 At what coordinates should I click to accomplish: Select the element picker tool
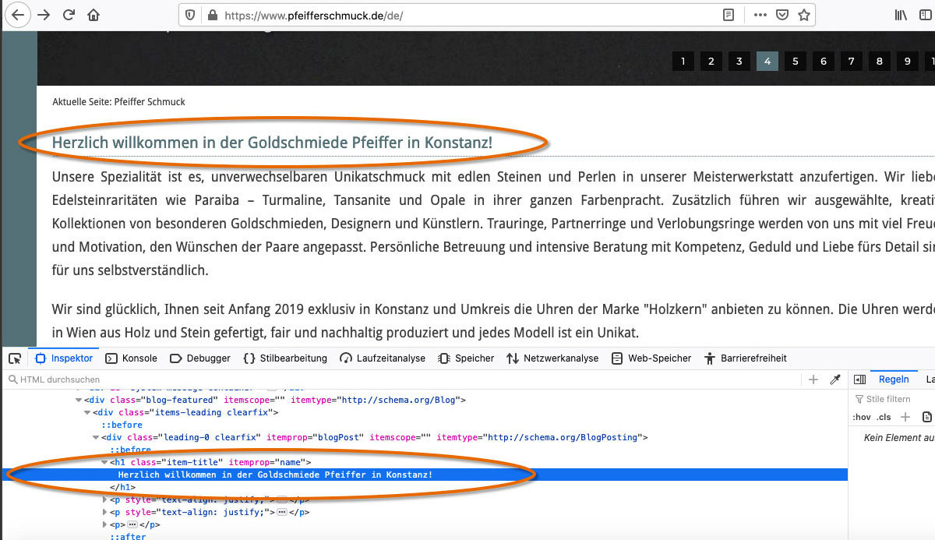[x=13, y=358]
